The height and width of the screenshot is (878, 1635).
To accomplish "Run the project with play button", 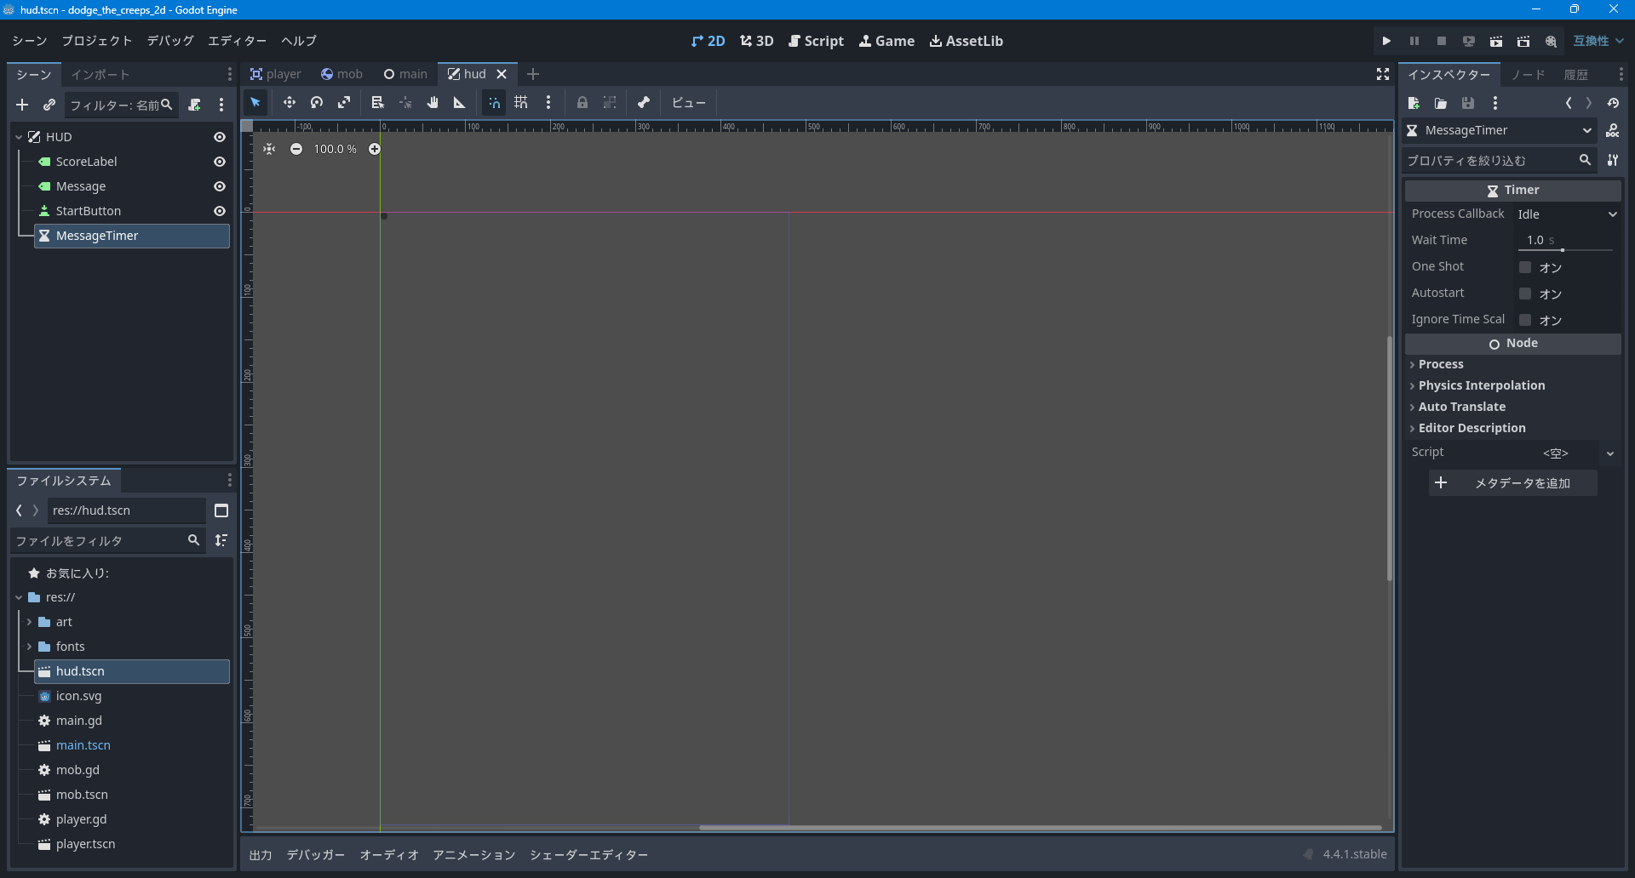I will [x=1386, y=41].
